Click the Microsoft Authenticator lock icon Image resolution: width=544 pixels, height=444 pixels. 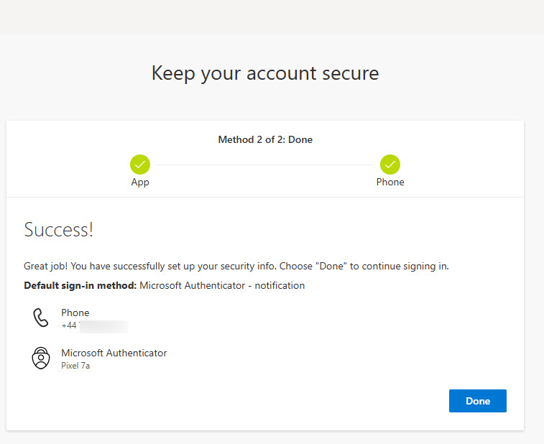click(x=41, y=358)
